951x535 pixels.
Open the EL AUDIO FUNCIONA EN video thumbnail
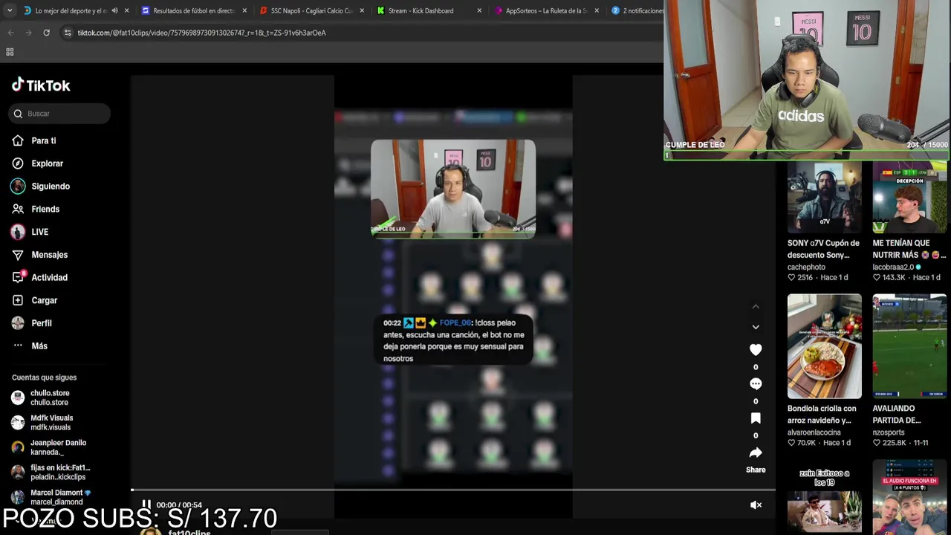(x=909, y=496)
